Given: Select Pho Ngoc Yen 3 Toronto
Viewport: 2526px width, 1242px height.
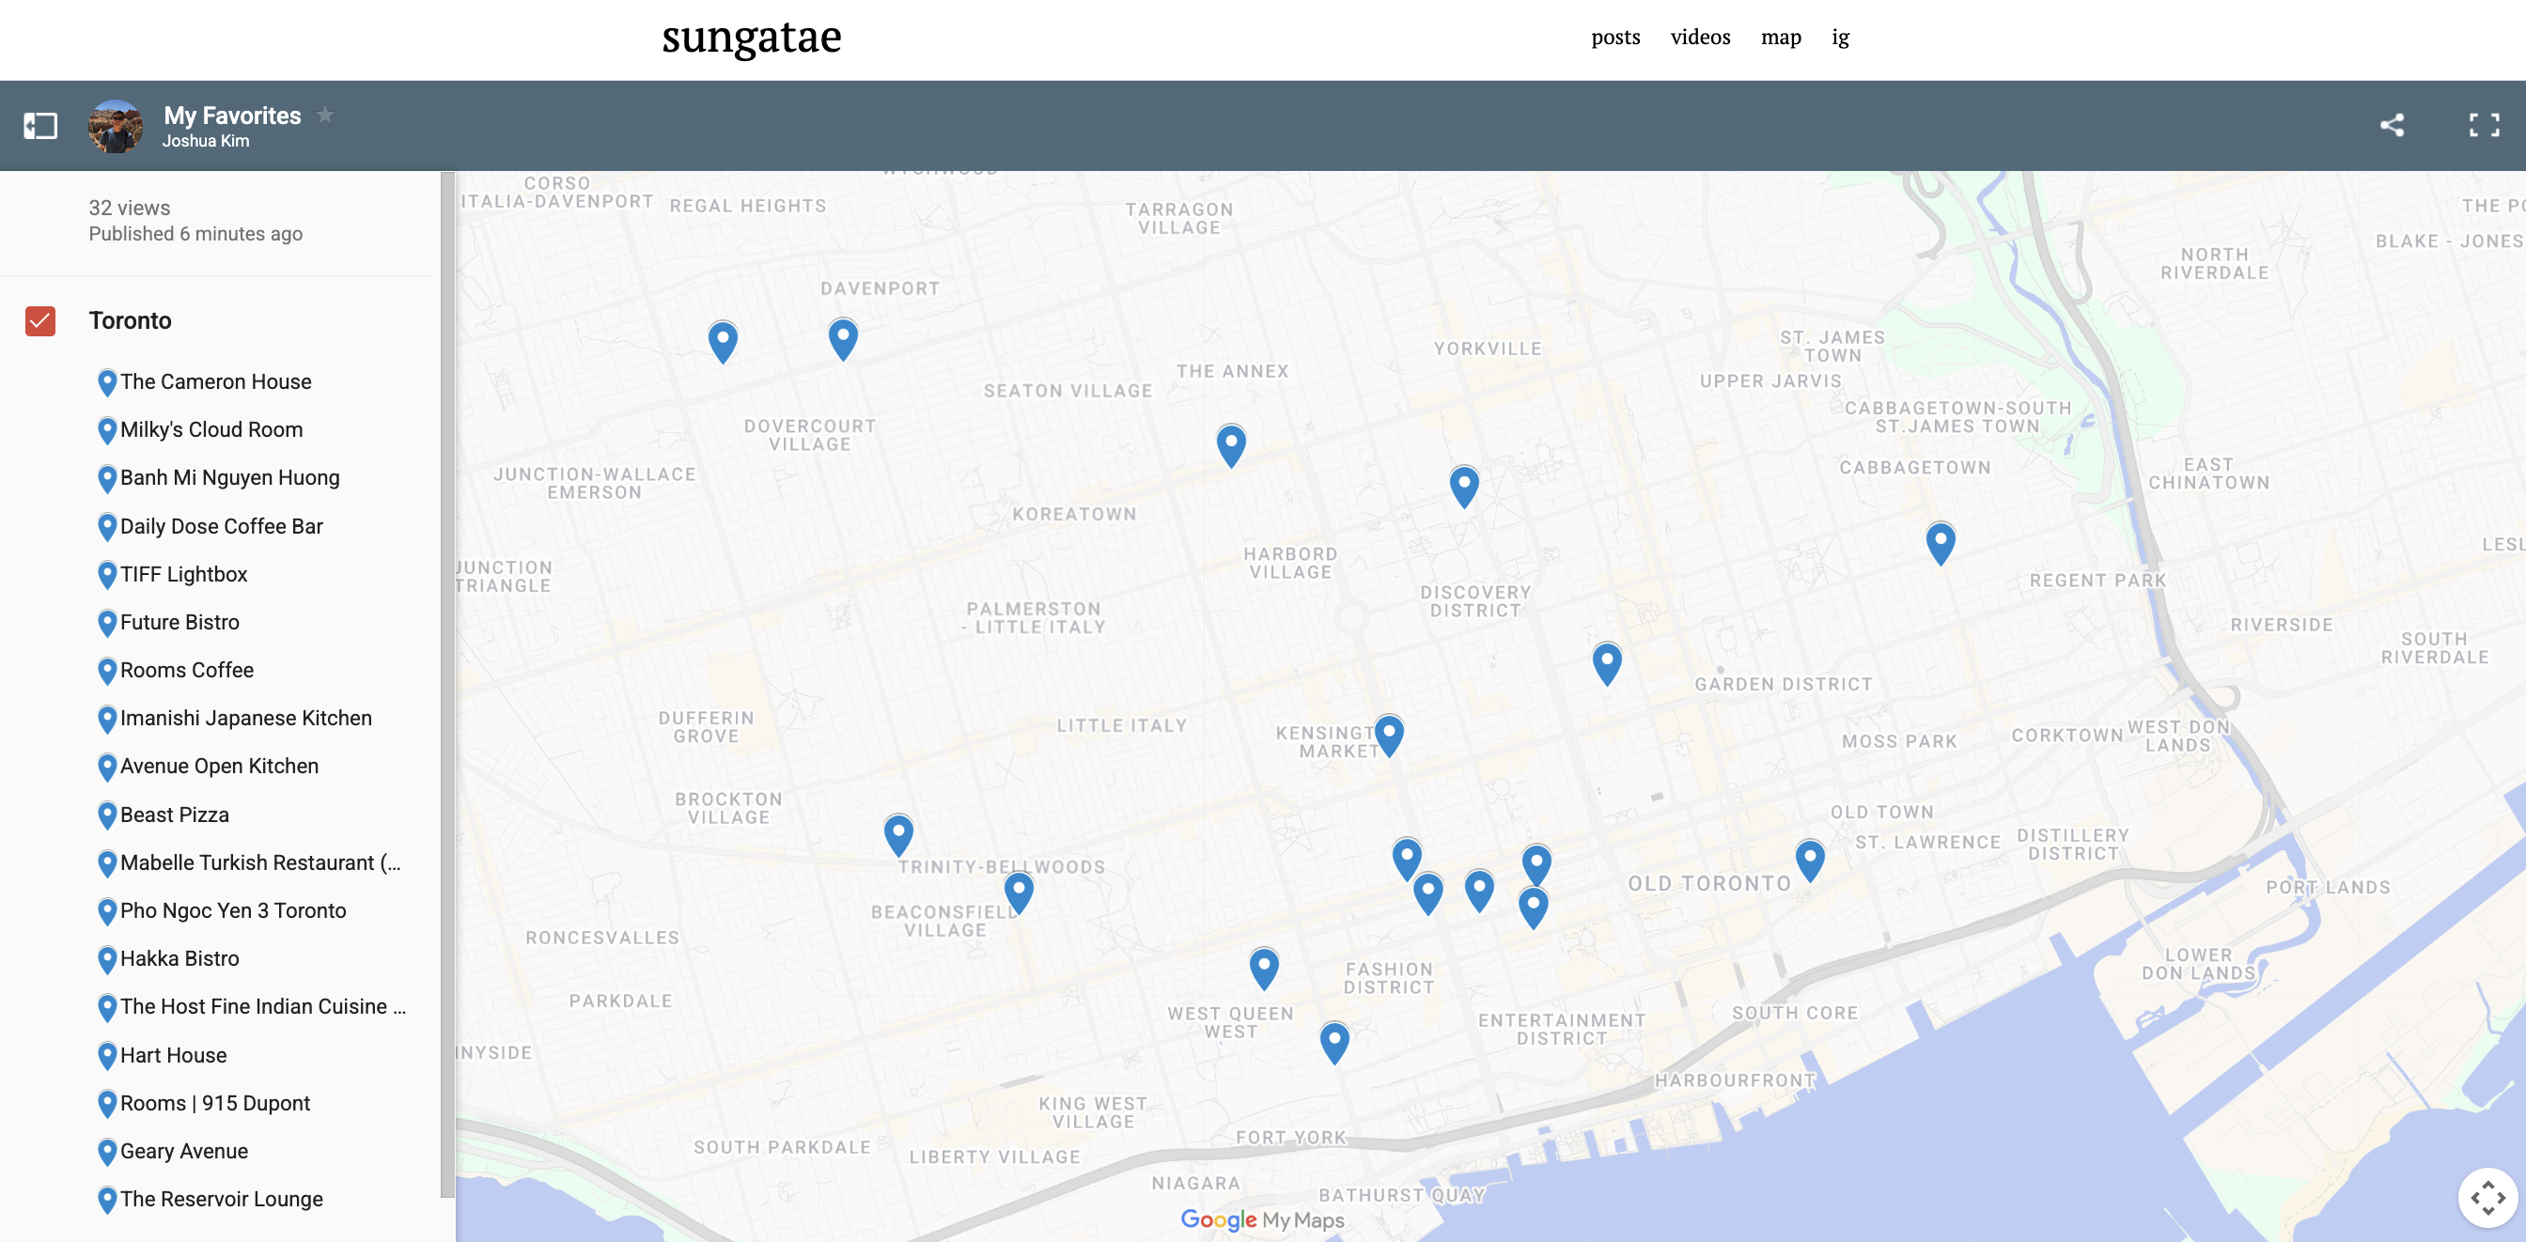Looking at the screenshot, I should coord(233,910).
